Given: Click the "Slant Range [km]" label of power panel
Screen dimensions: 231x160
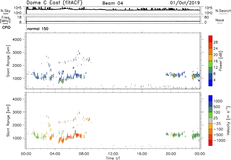Looking at the screenshot, I should tap(8, 61).
